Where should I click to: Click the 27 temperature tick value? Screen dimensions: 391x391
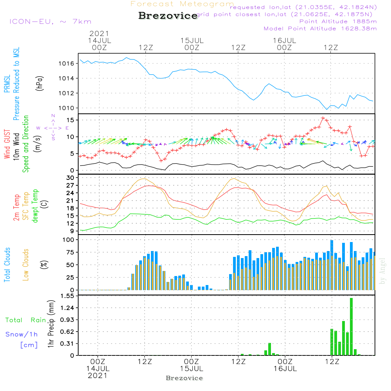tap(70, 185)
